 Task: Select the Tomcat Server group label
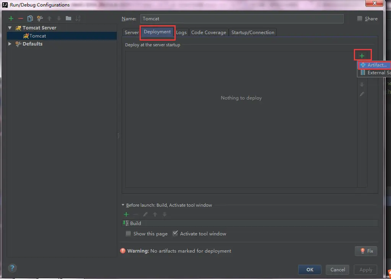(39, 28)
